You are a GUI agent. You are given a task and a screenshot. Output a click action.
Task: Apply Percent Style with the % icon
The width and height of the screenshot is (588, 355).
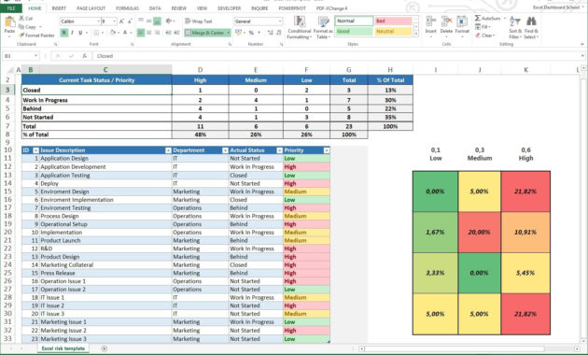[251, 33]
